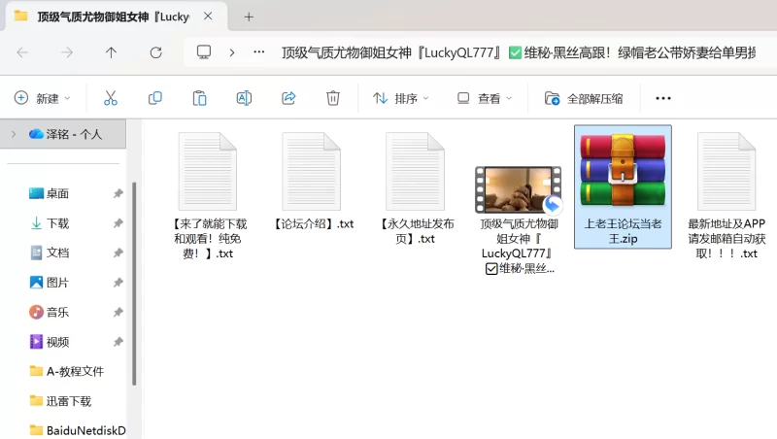This screenshot has width=777, height=439.
Task: Open the 查看 view dropdown
Action: click(484, 98)
